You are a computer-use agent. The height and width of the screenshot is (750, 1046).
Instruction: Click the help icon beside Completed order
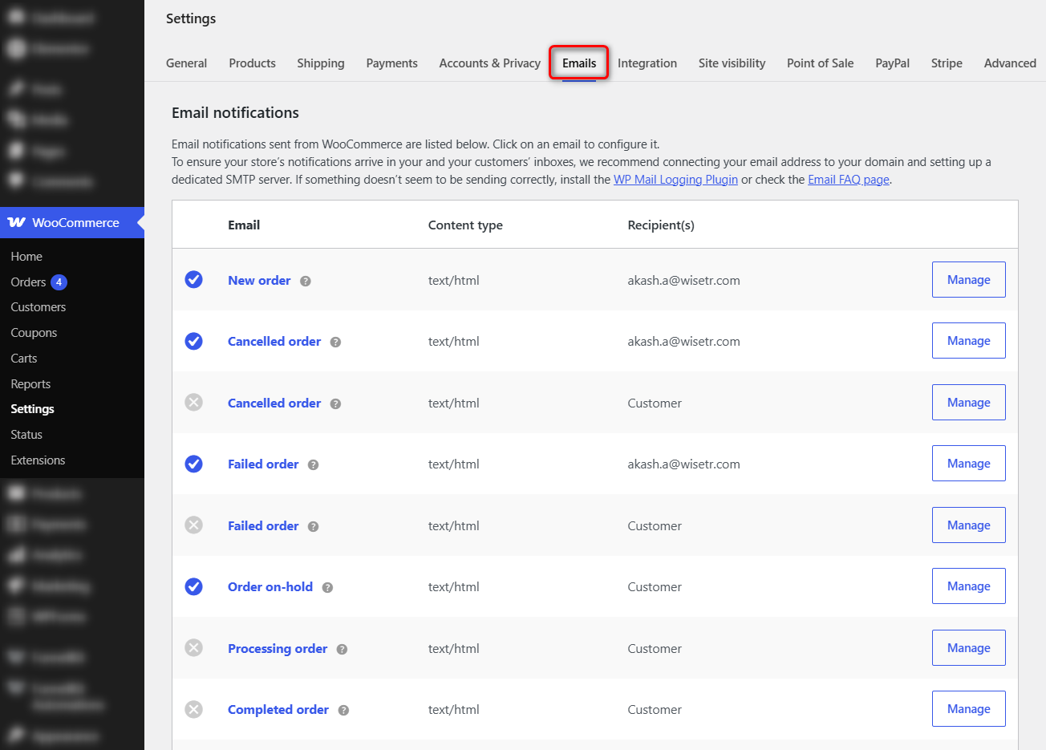point(344,710)
